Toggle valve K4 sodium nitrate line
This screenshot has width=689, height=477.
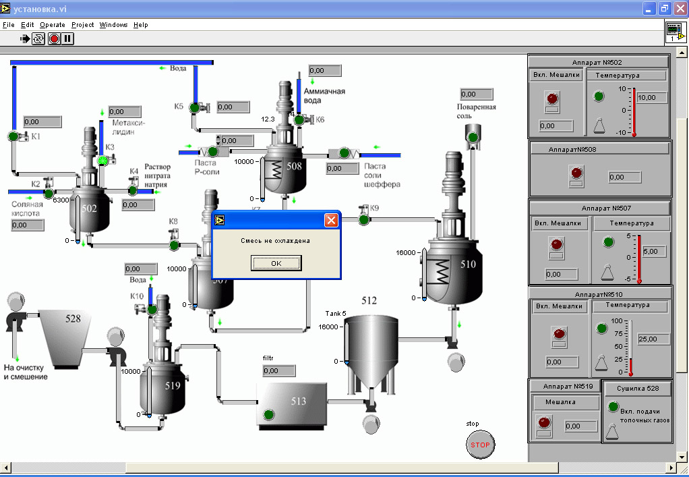point(133,190)
